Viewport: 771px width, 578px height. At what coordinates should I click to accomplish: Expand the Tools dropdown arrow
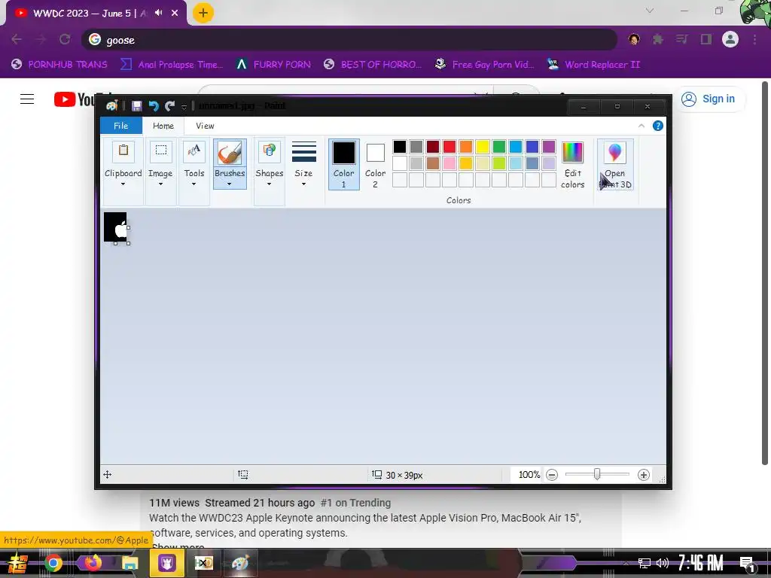[x=194, y=184]
